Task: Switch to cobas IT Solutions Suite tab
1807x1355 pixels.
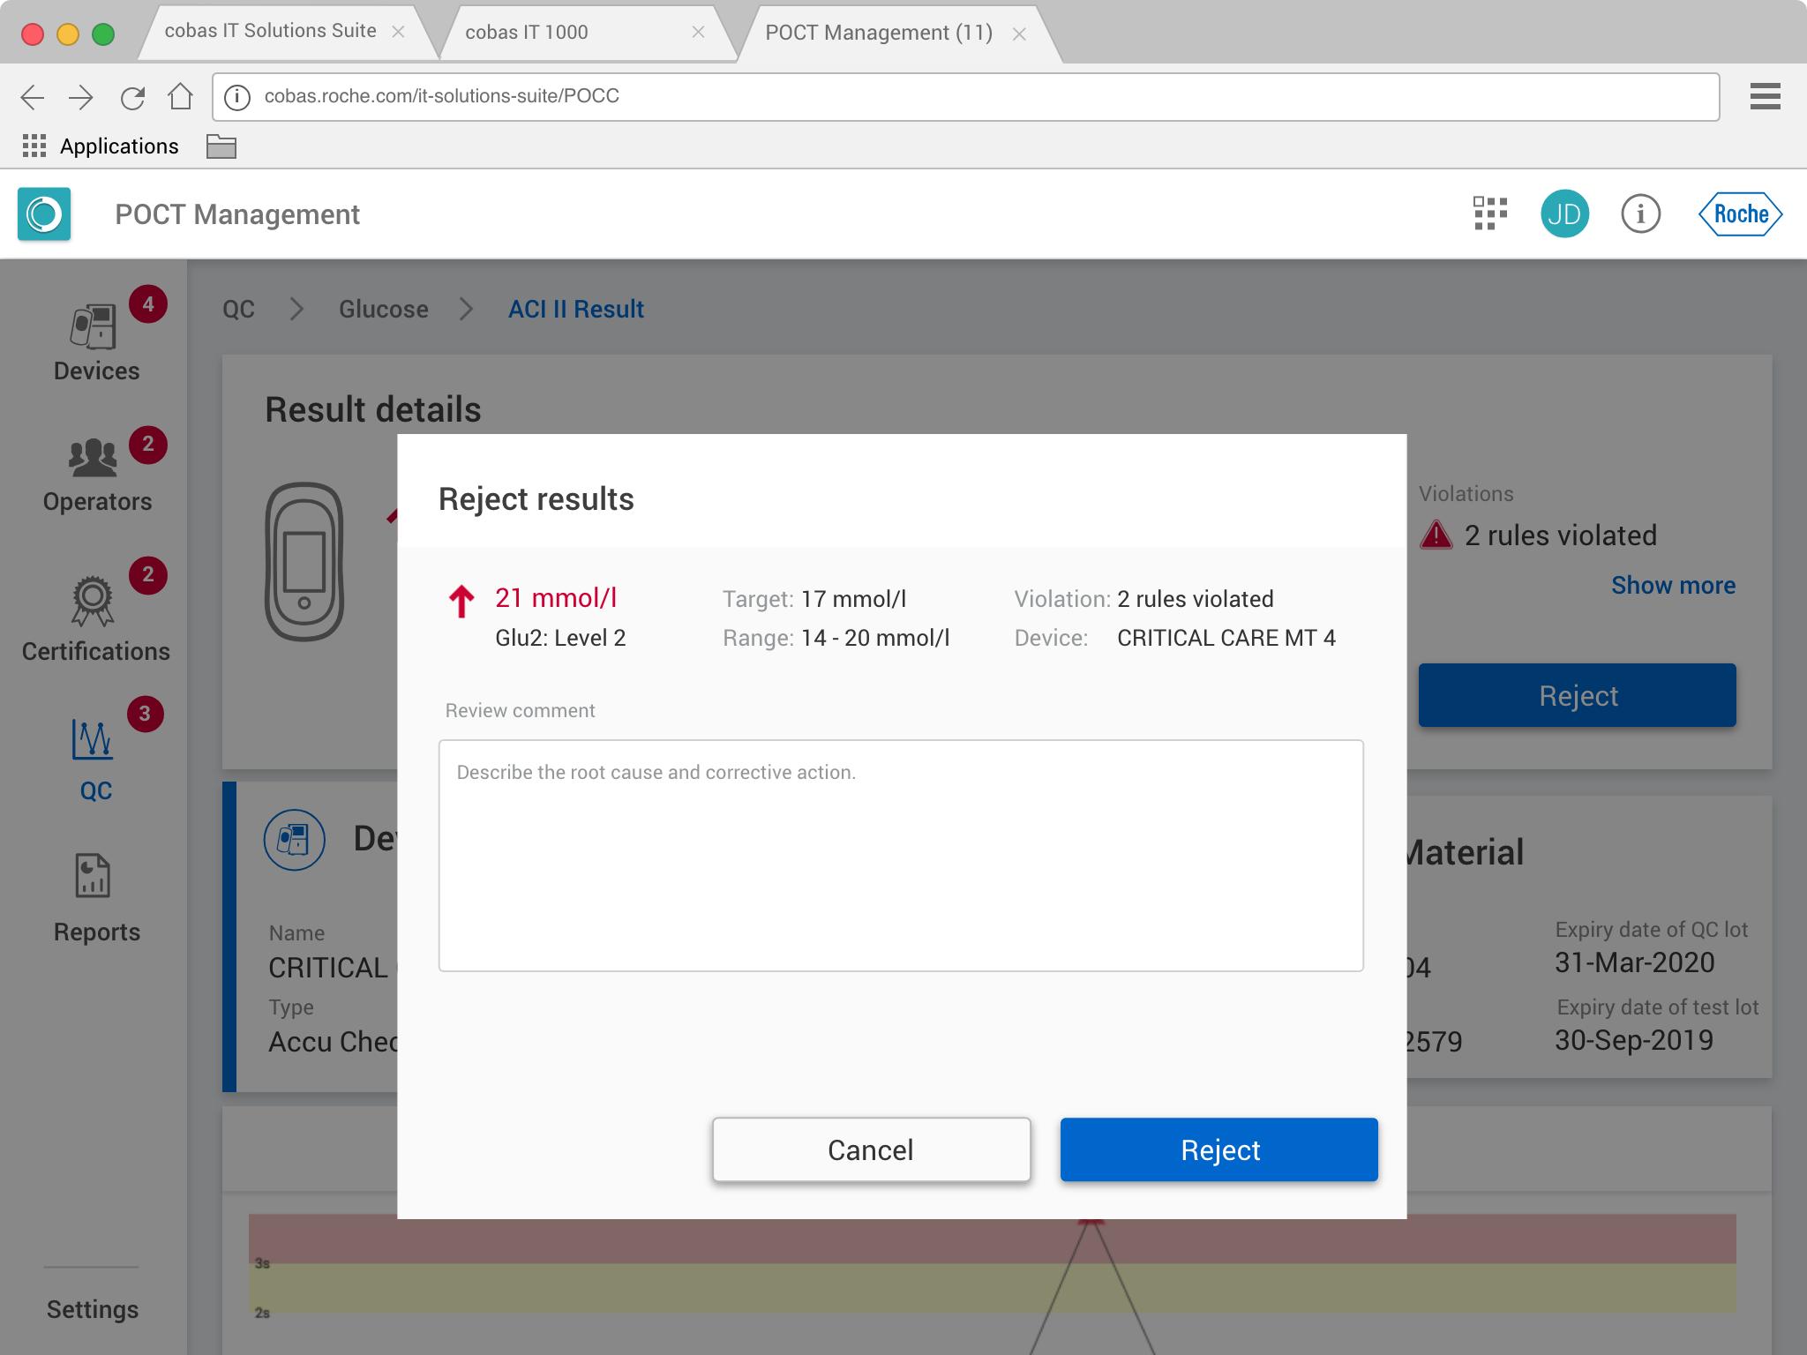Action: coord(270,31)
